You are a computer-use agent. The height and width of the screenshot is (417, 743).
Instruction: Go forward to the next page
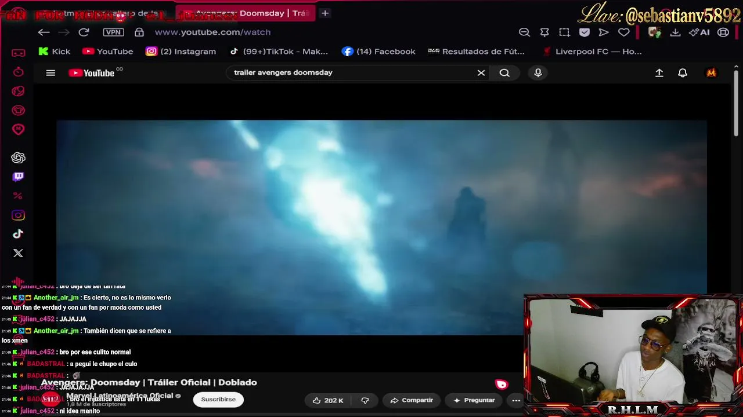(64, 32)
